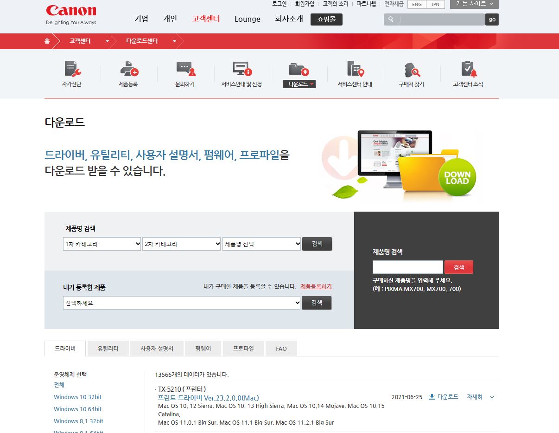559x433 pixels.
Task: Click the red 검색 button in dark panel
Action: tap(459, 267)
